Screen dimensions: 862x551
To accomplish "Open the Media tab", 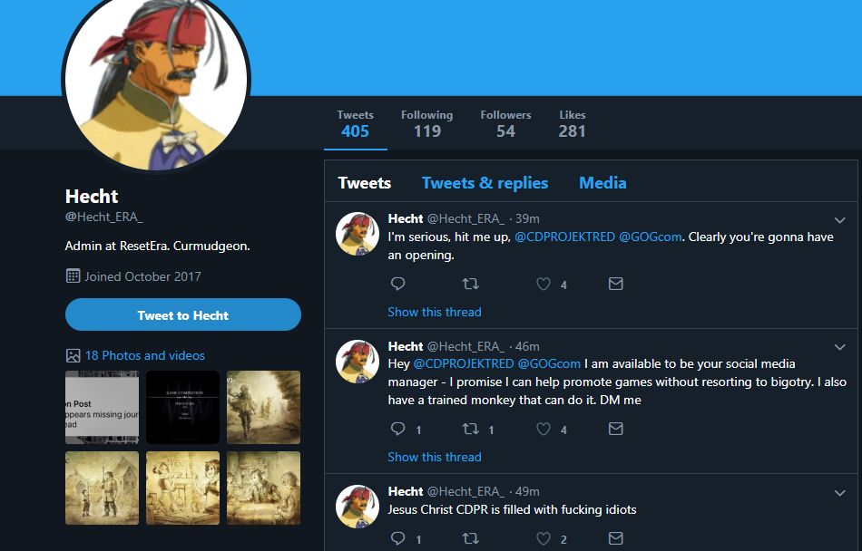I will coord(602,183).
